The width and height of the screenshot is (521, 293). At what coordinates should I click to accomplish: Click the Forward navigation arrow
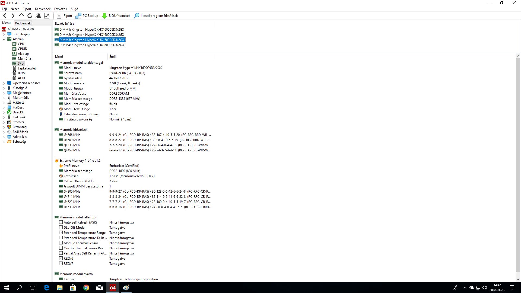(13, 16)
